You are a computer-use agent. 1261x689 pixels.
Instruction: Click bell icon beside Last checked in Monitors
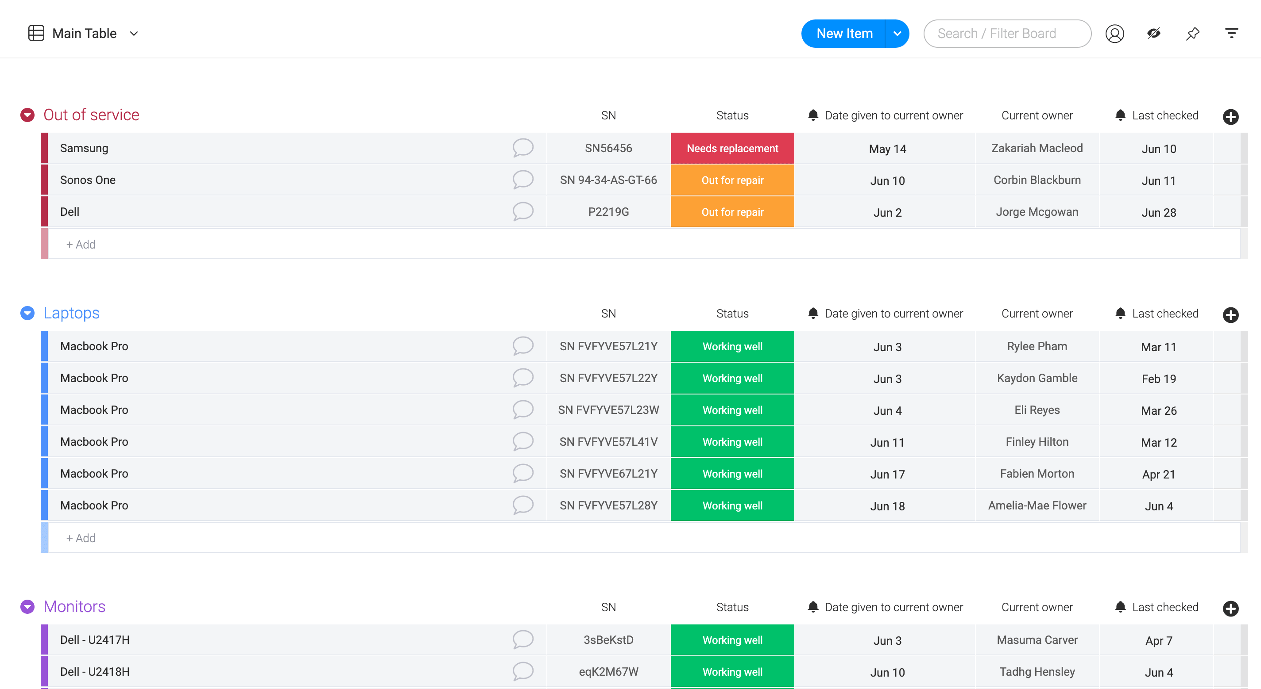tap(1120, 607)
